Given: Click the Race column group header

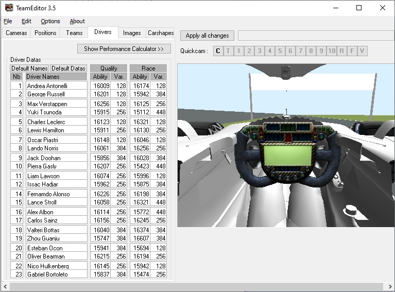Looking at the screenshot, I should tap(148, 68).
